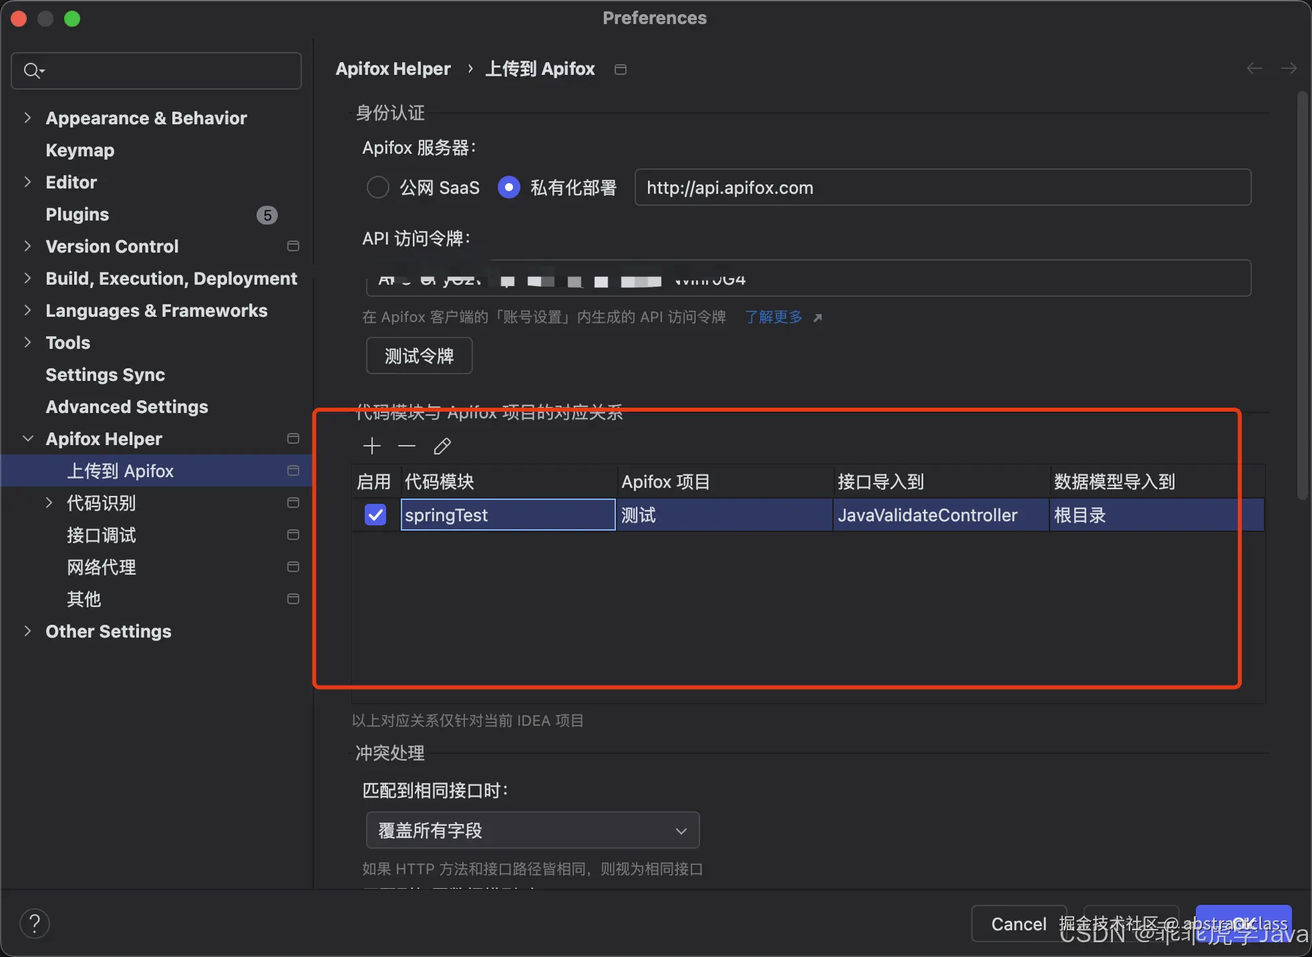The image size is (1312, 957).
Task: Uncheck the springTest module enable checkbox
Action: (x=375, y=515)
